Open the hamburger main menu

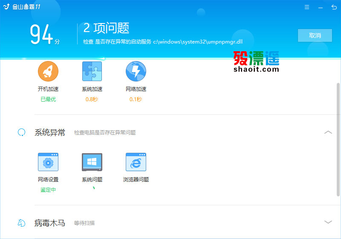click(x=307, y=7)
